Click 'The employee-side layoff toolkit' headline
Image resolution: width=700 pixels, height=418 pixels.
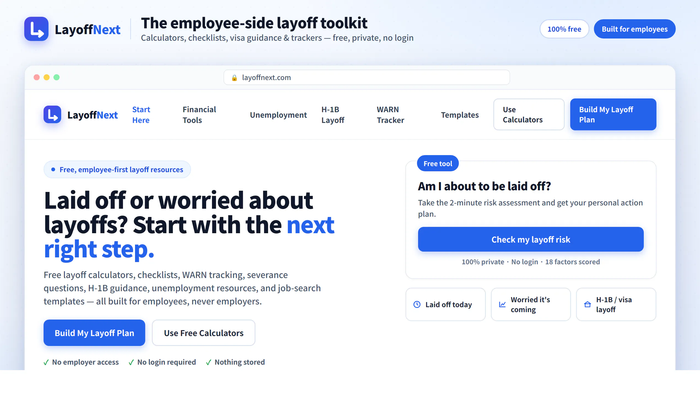pos(254,23)
